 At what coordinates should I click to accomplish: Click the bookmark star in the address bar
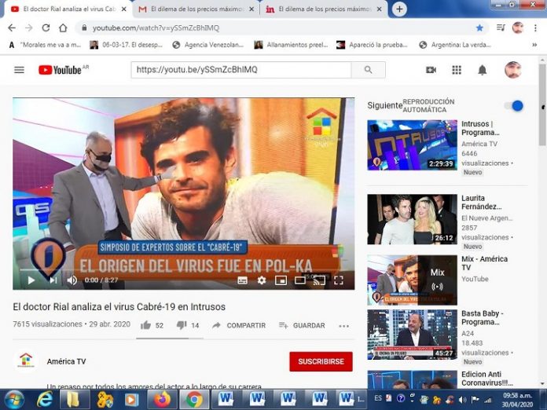pos(479,28)
